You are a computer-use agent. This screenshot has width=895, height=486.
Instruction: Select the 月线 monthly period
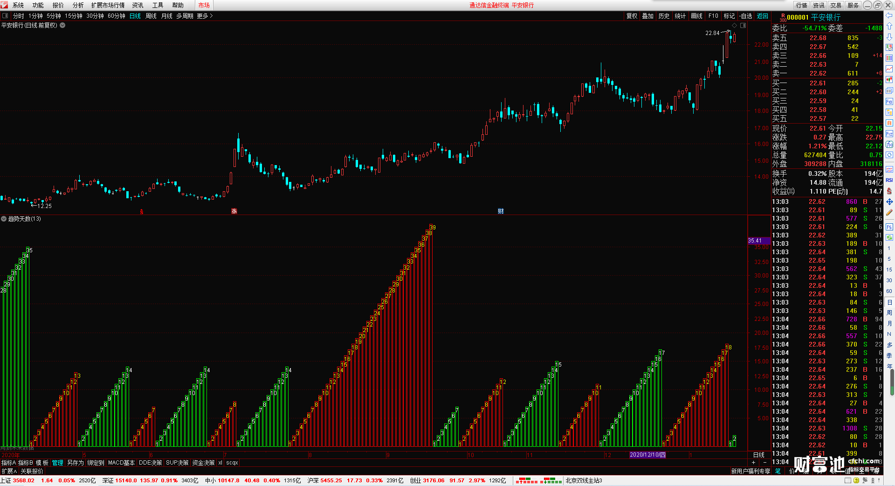[x=167, y=16]
